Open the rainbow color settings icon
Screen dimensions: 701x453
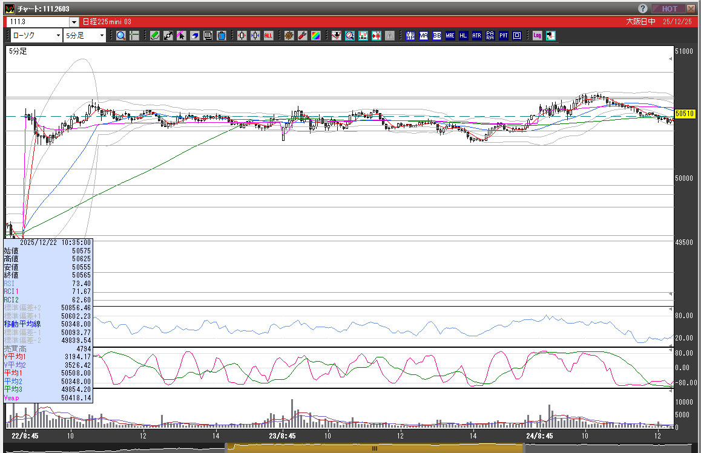click(x=315, y=36)
